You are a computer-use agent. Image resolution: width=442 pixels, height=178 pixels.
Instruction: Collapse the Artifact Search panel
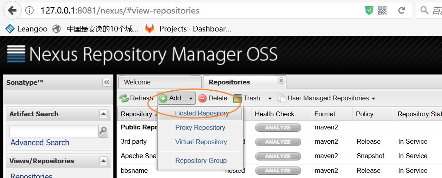(103, 114)
